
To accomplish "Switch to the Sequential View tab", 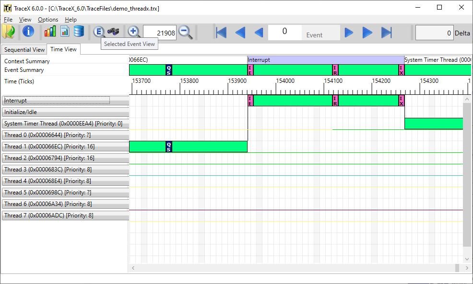I will pyautogui.click(x=24, y=50).
